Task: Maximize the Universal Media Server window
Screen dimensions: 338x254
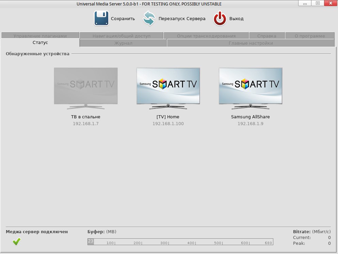Action: point(318,3)
